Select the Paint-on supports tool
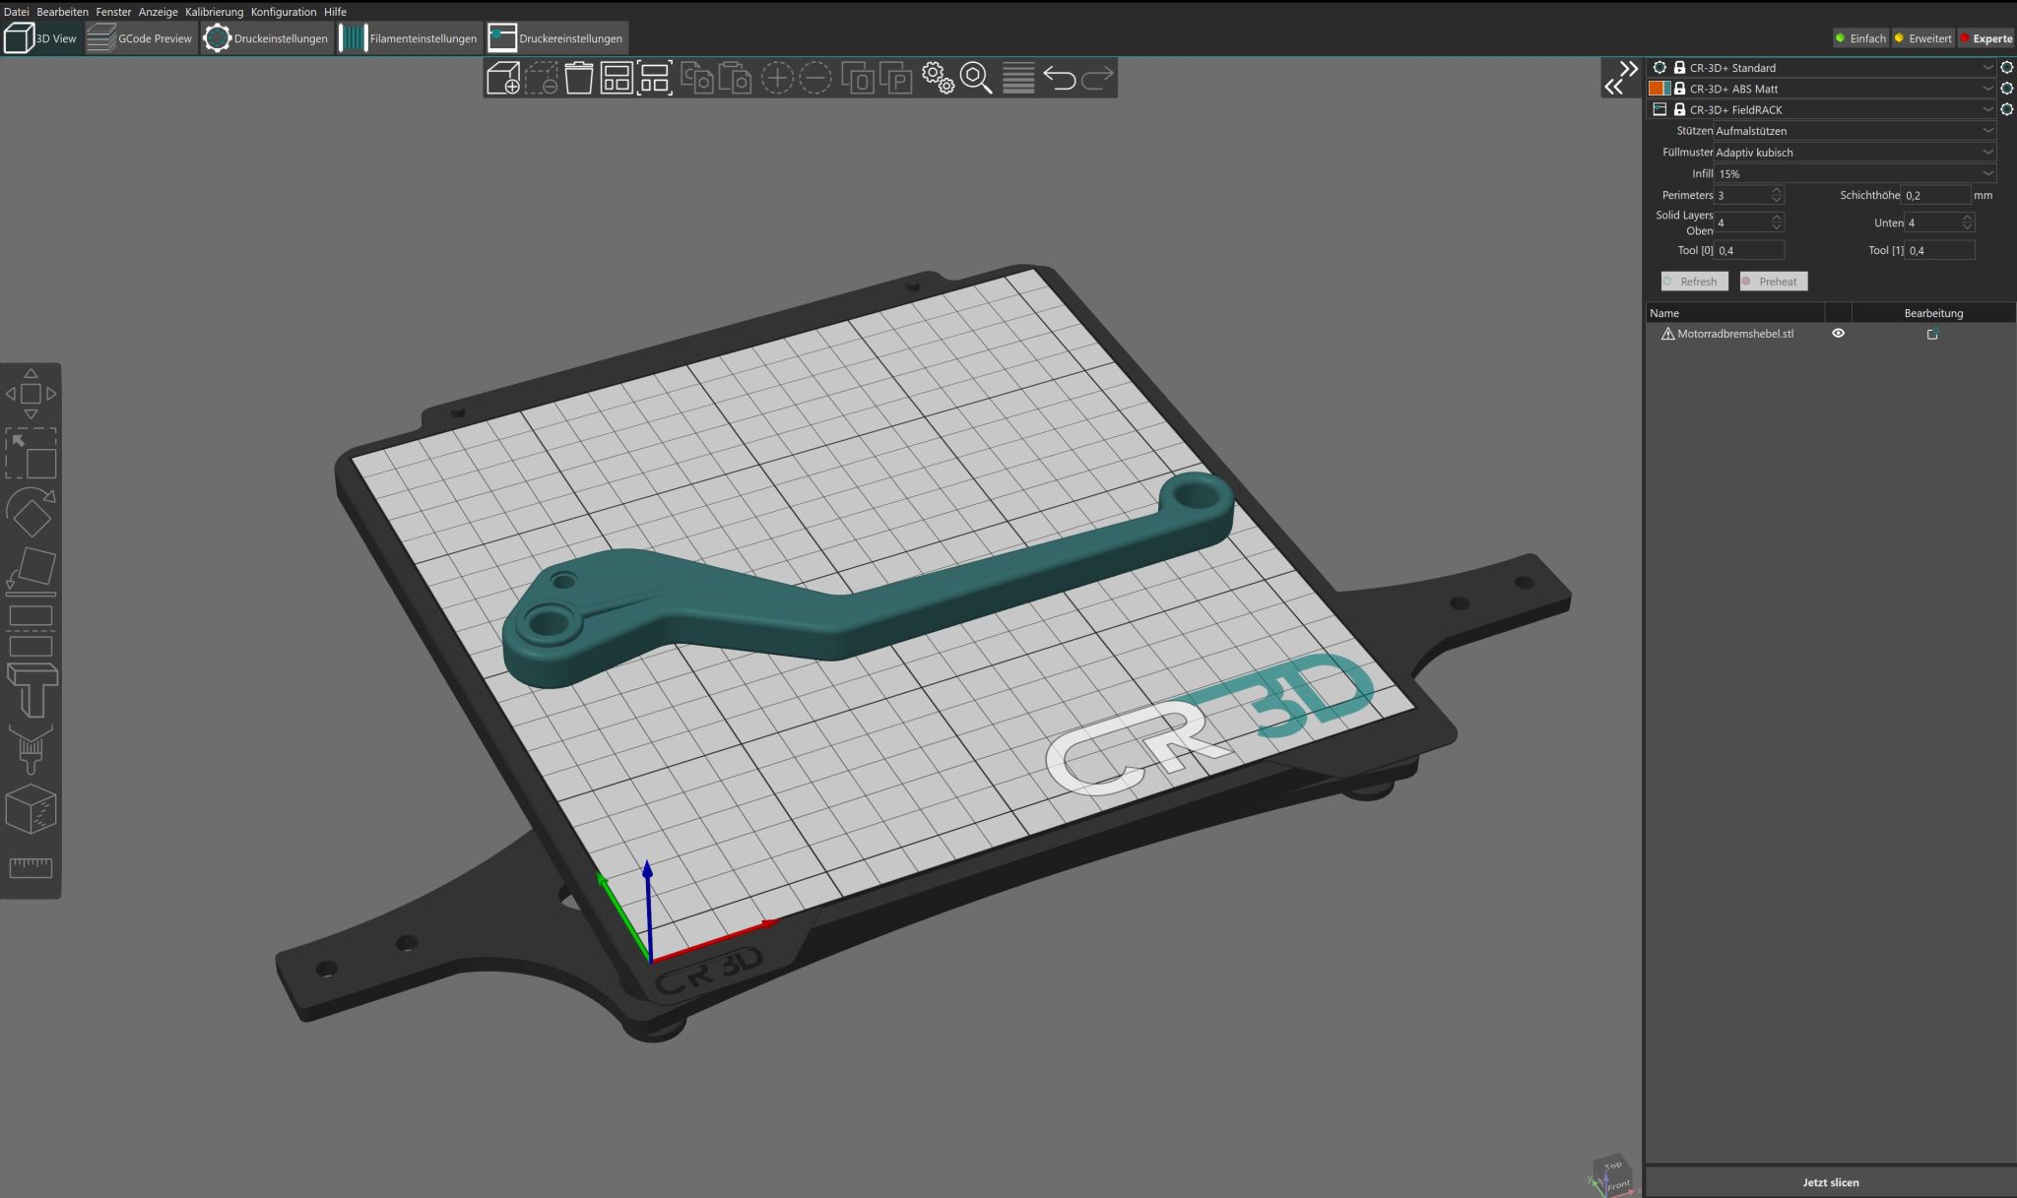This screenshot has height=1198, width=2017. [x=31, y=689]
